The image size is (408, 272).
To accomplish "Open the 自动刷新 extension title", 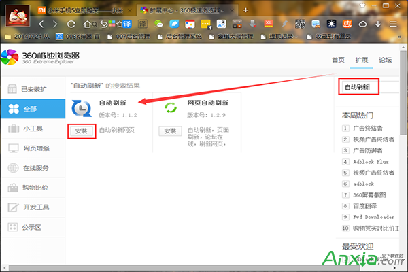I will (112, 103).
